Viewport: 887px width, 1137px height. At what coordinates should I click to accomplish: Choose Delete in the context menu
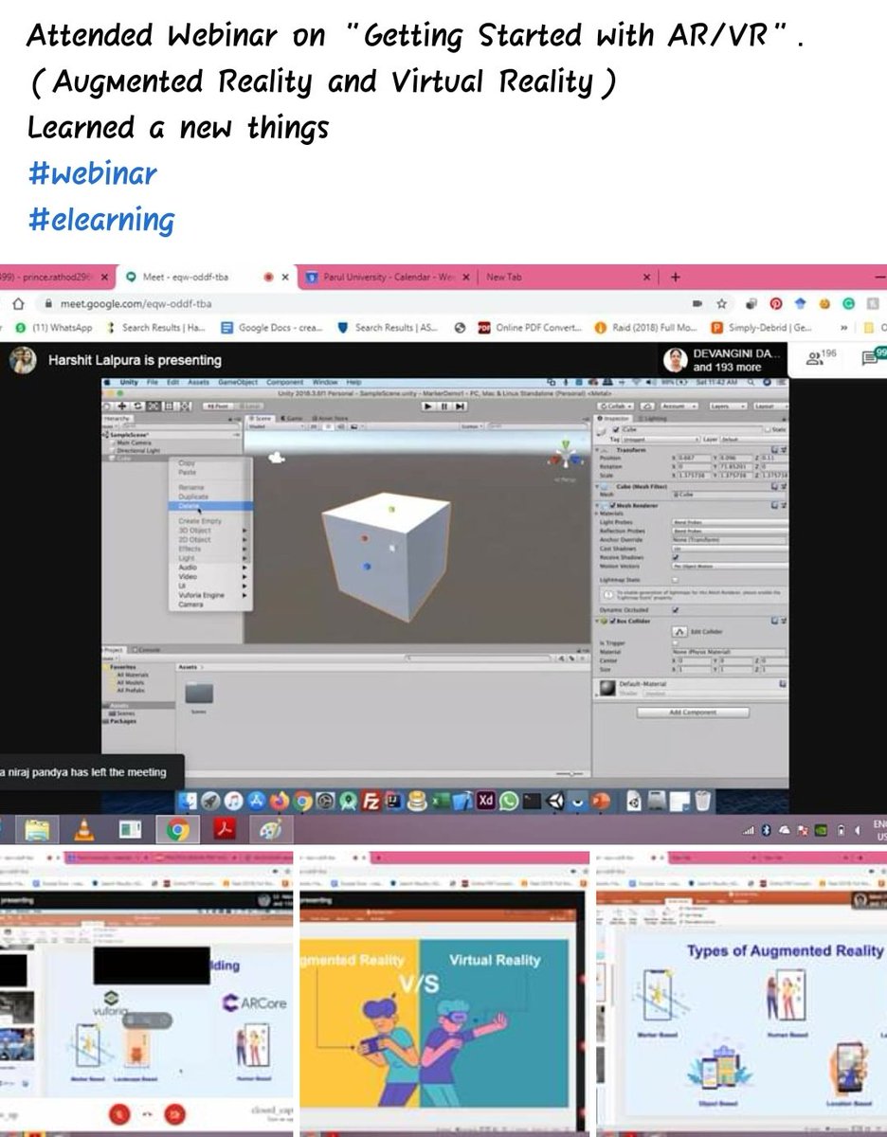210,506
